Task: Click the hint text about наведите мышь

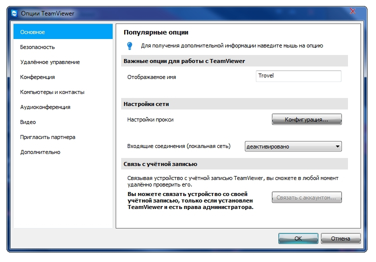Action: tap(232, 45)
